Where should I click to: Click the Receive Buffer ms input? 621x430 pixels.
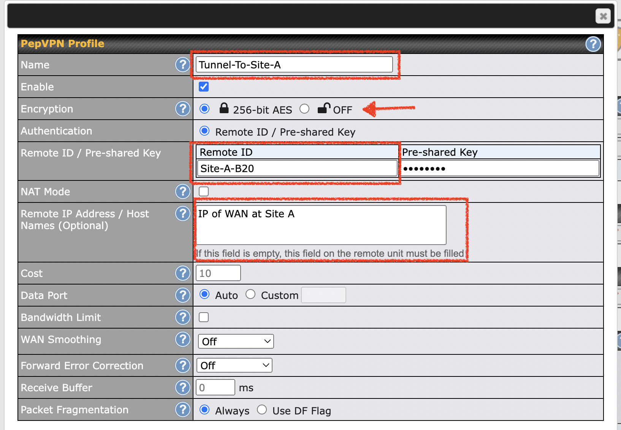coord(215,387)
